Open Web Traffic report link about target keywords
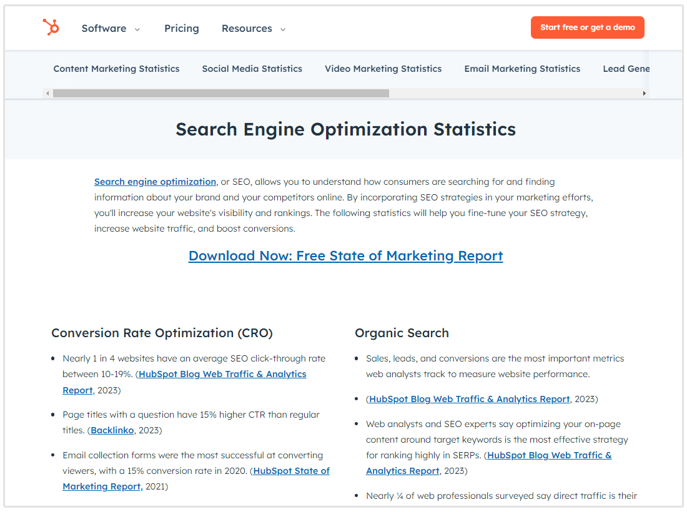687x512 pixels. (x=549, y=455)
